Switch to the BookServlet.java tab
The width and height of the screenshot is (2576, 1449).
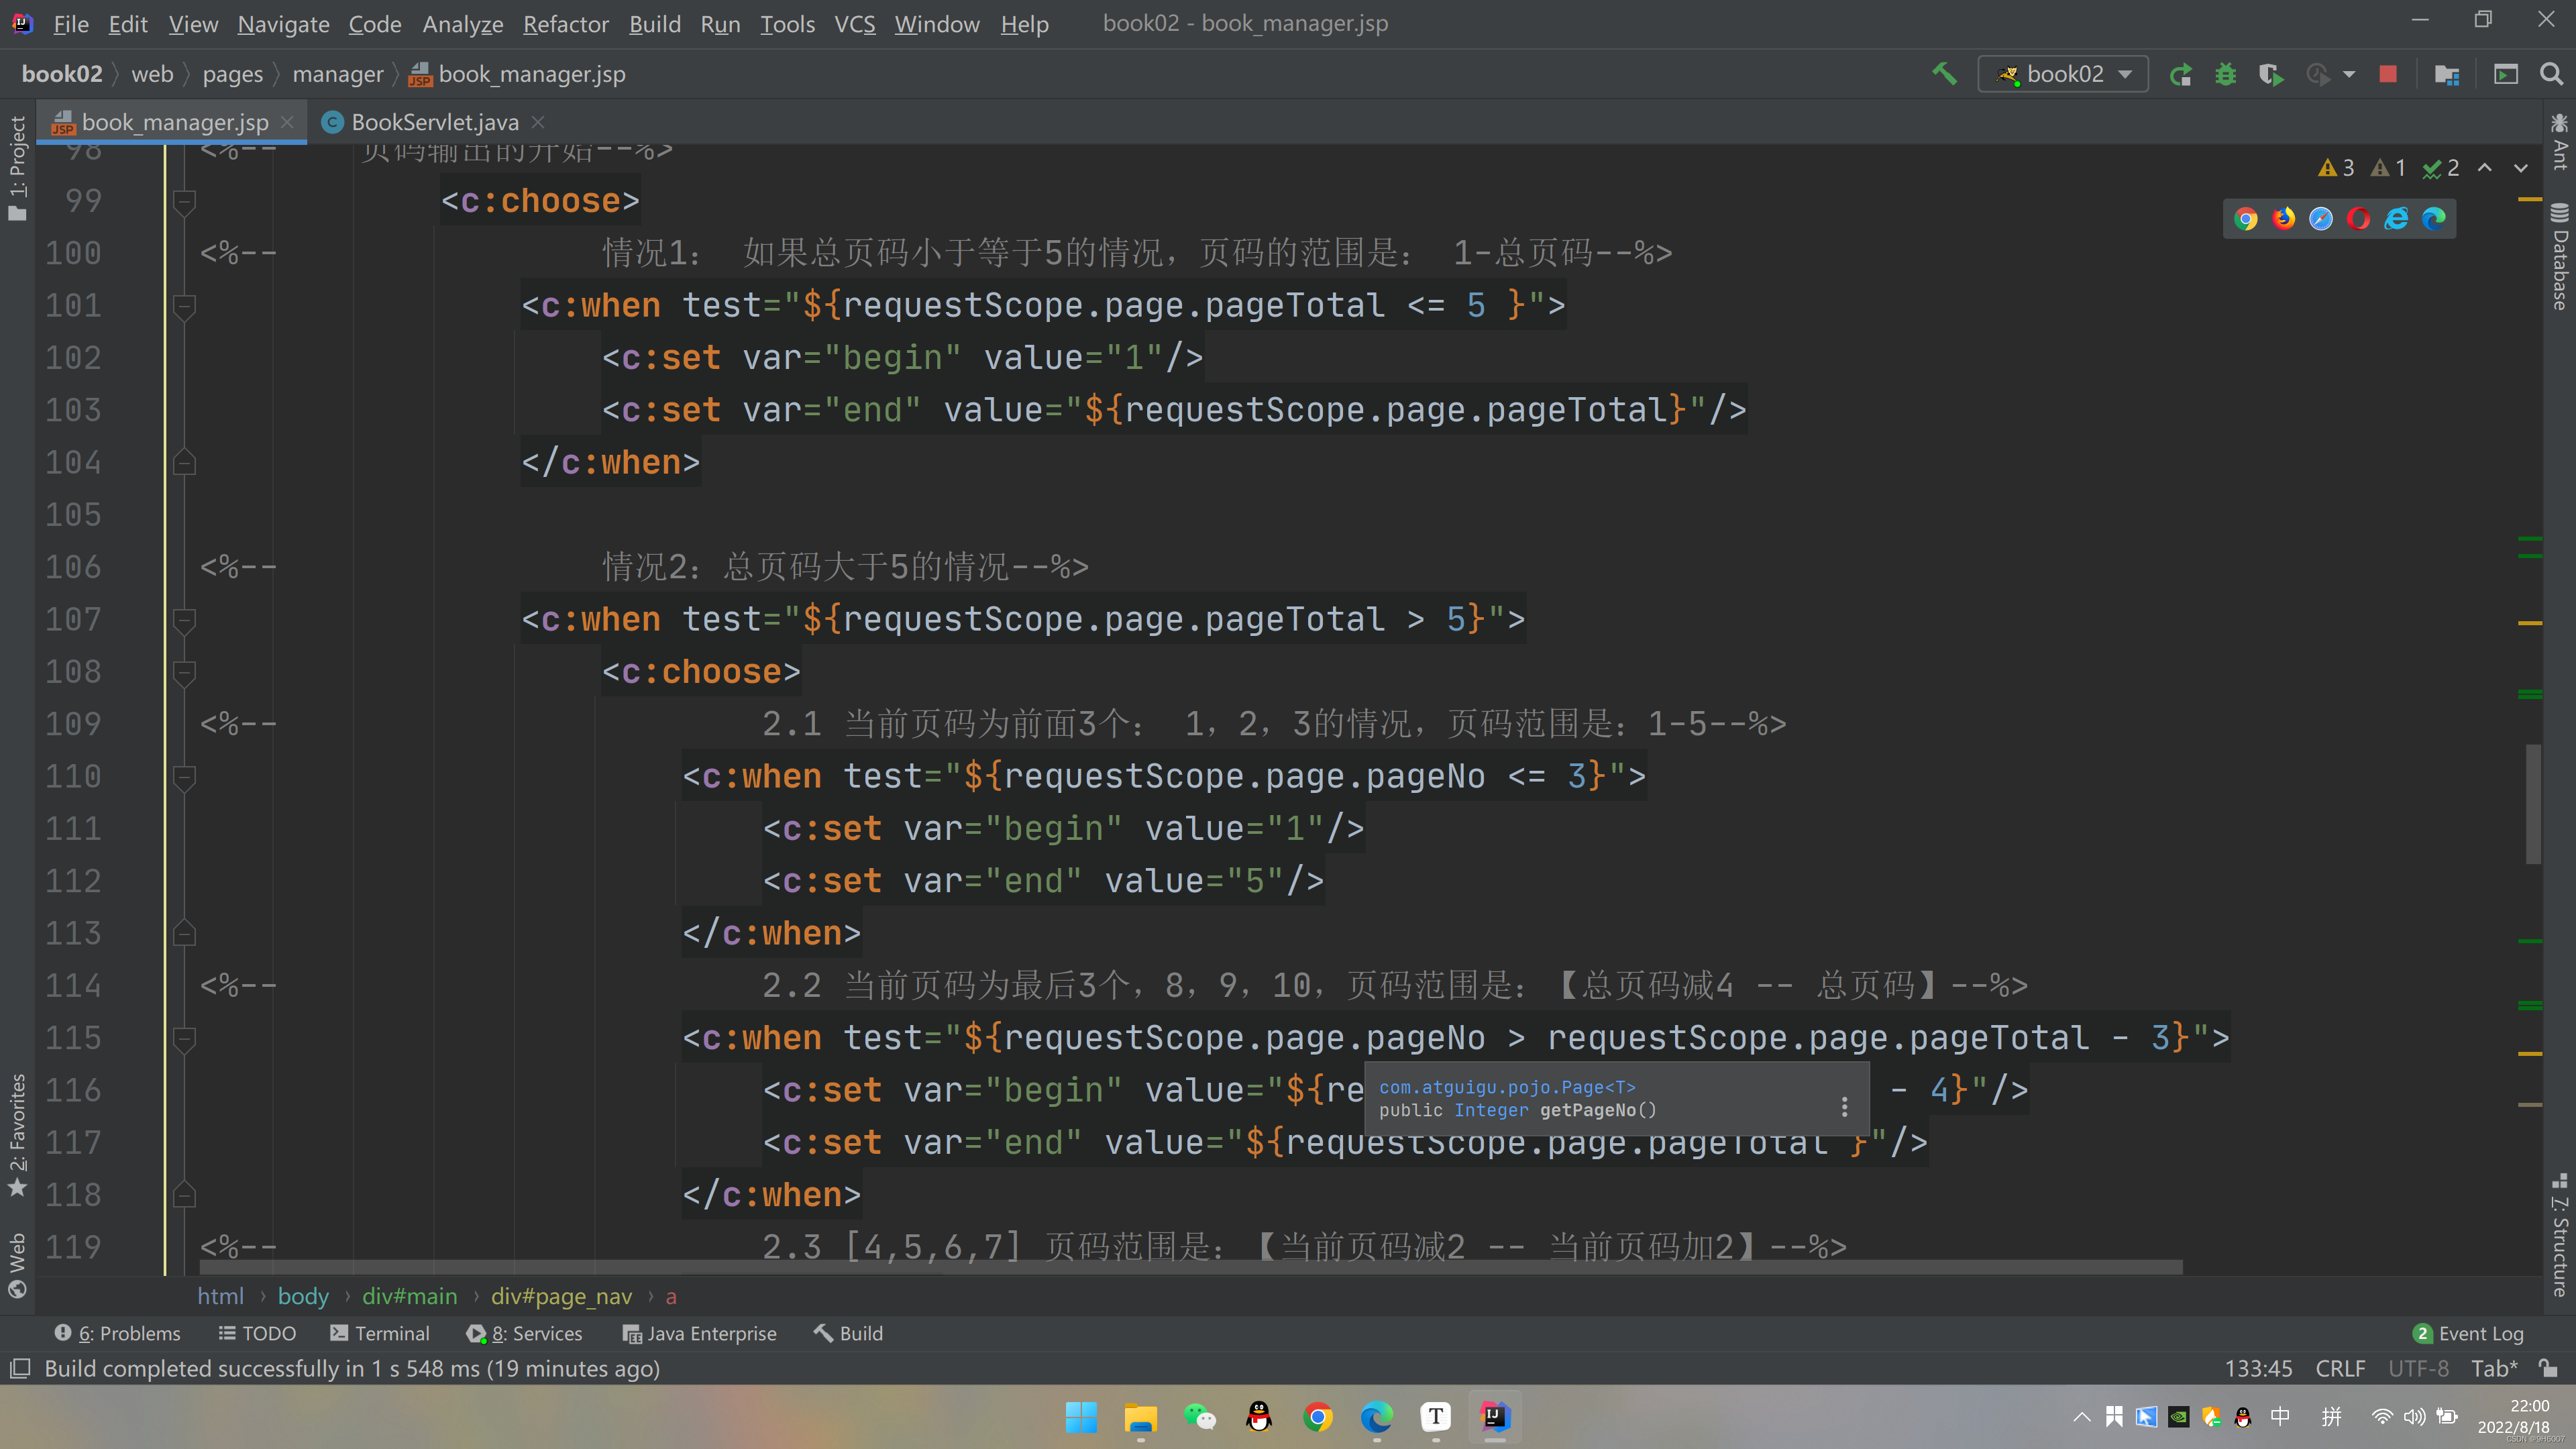point(434,122)
